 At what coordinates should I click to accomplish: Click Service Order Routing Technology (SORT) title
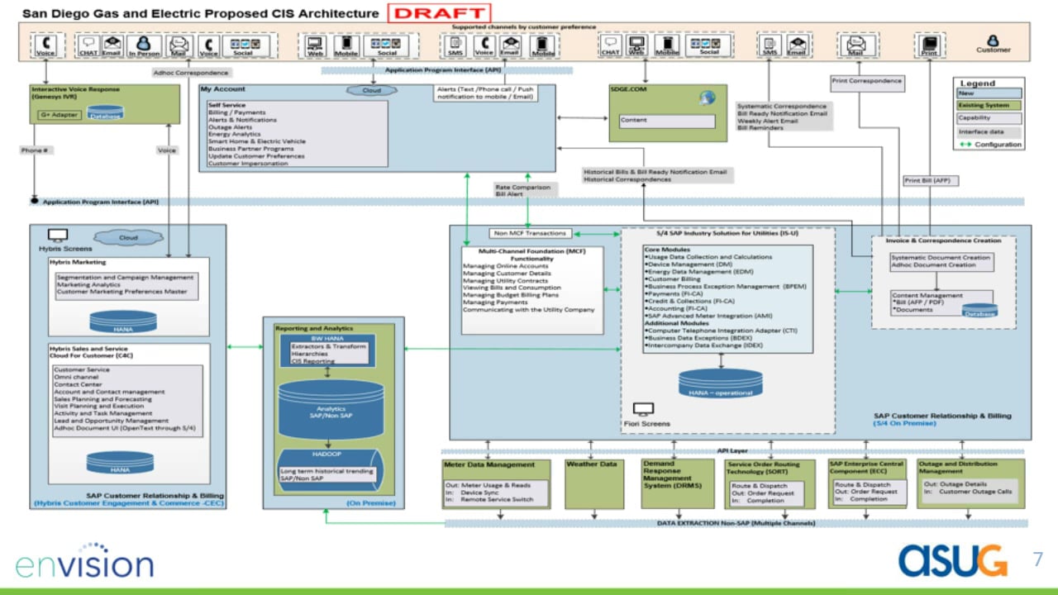pyautogui.click(x=764, y=468)
